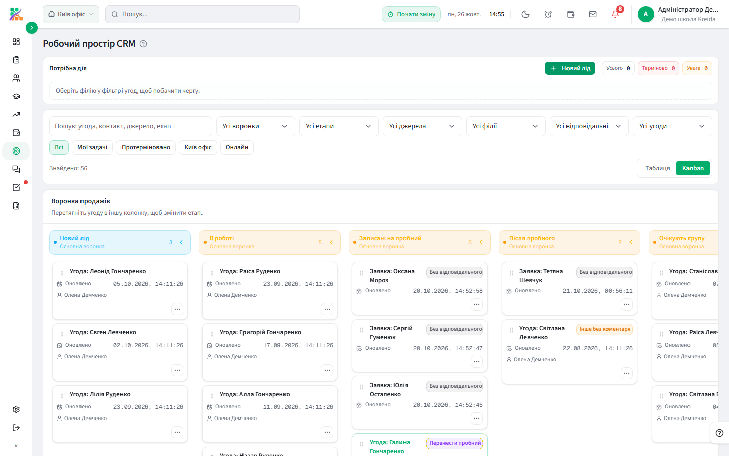Open the users icon in left sidebar
The image size is (729, 456).
[x=16, y=78]
